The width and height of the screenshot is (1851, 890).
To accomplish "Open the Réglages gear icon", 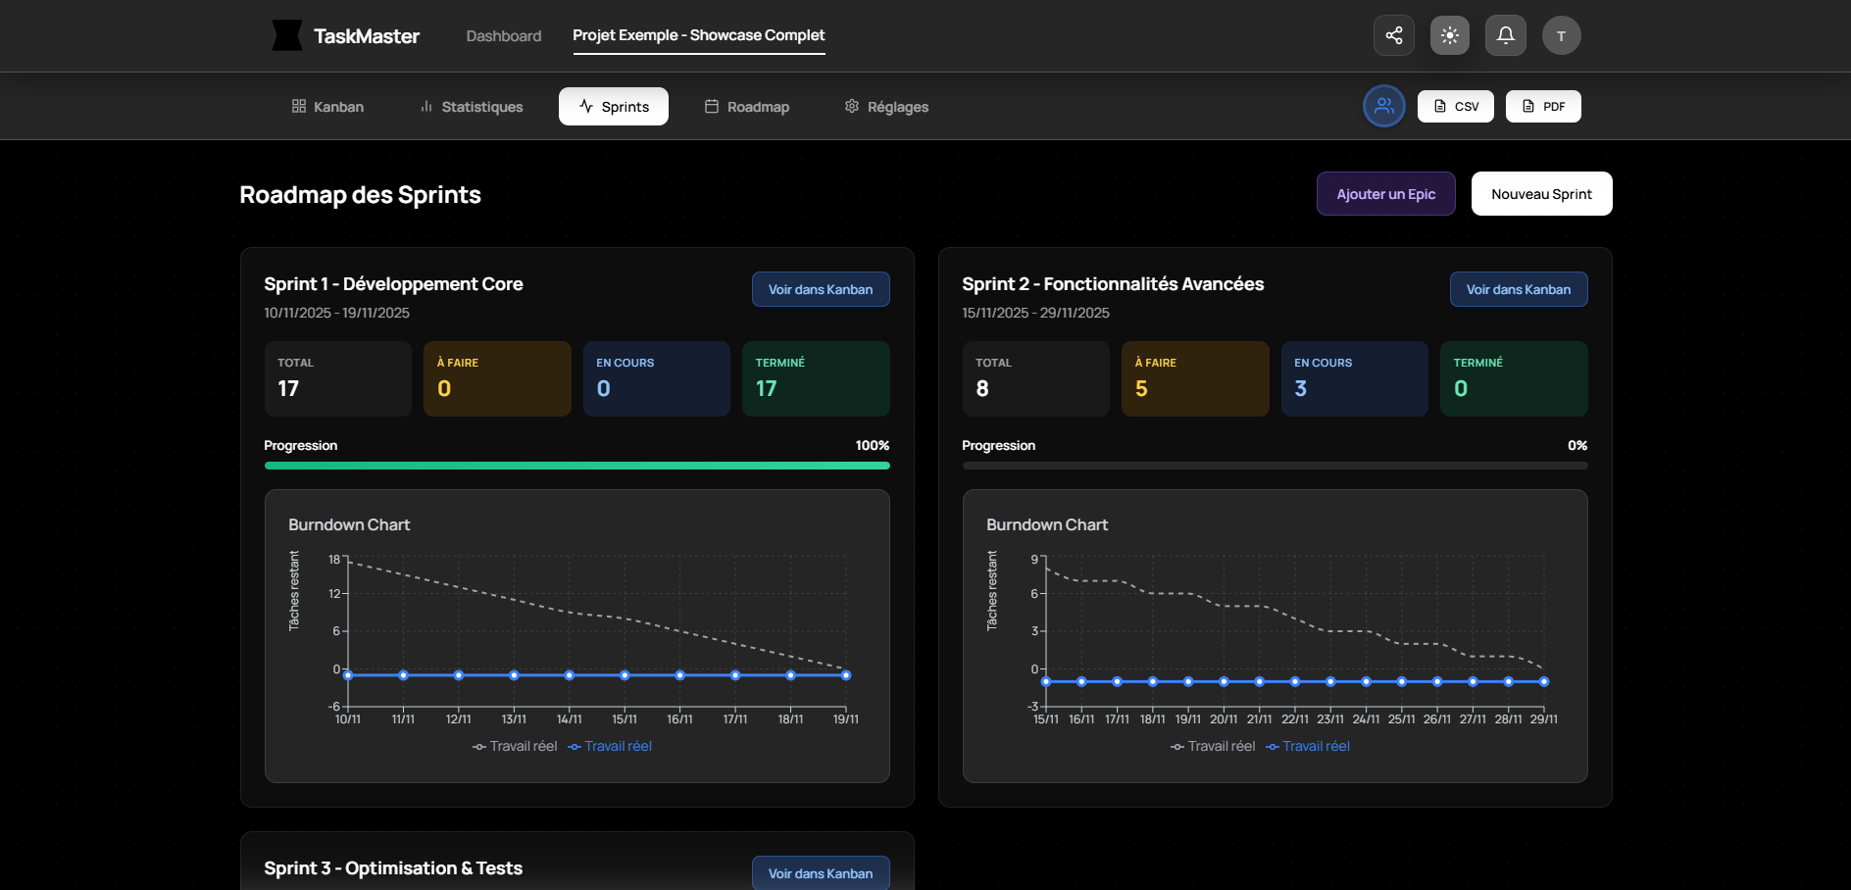I will [851, 106].
